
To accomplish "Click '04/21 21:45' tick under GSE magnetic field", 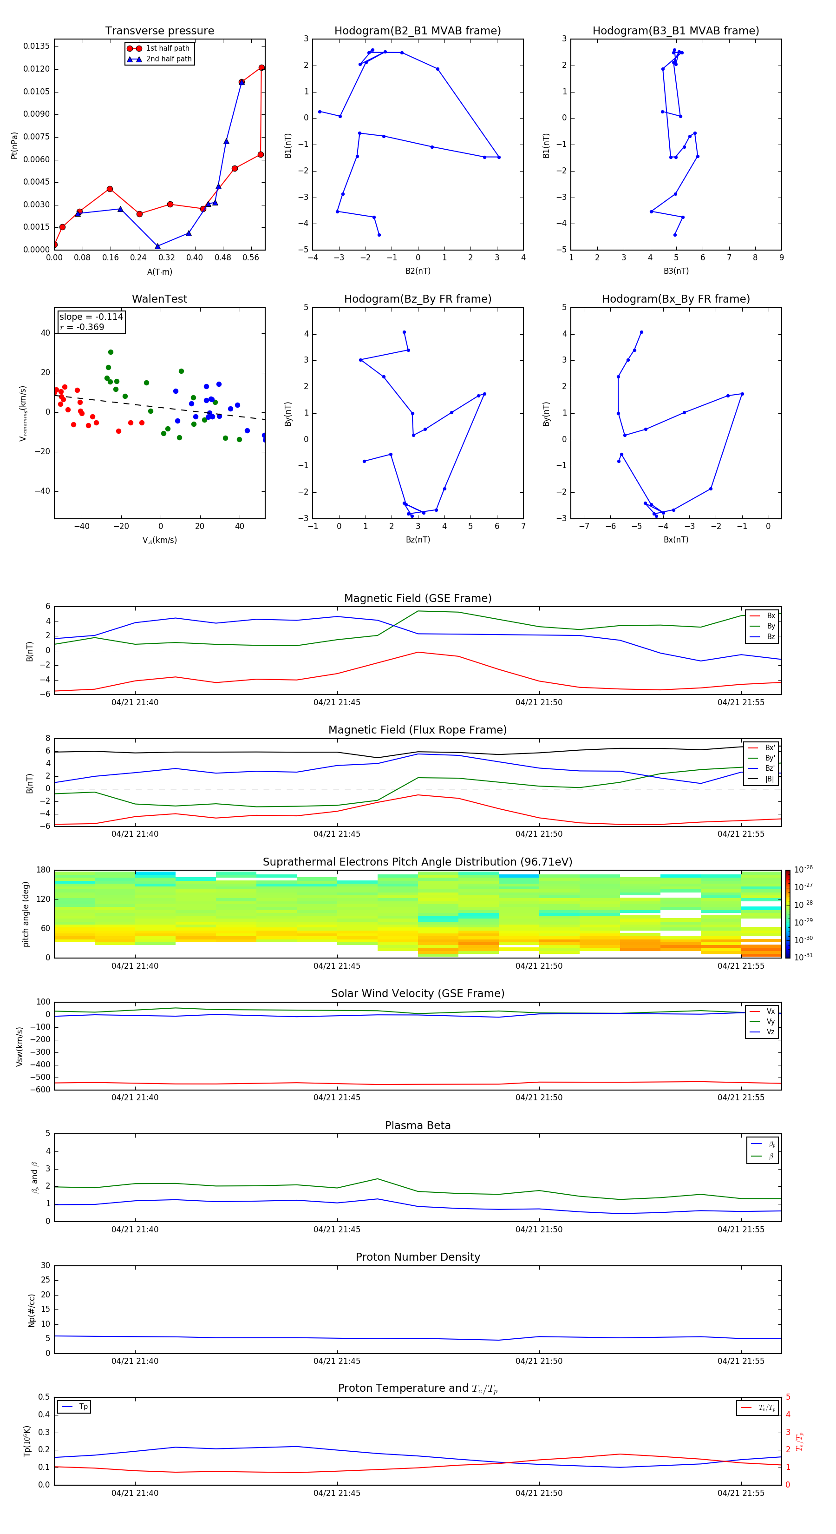I will click(337, 703).
